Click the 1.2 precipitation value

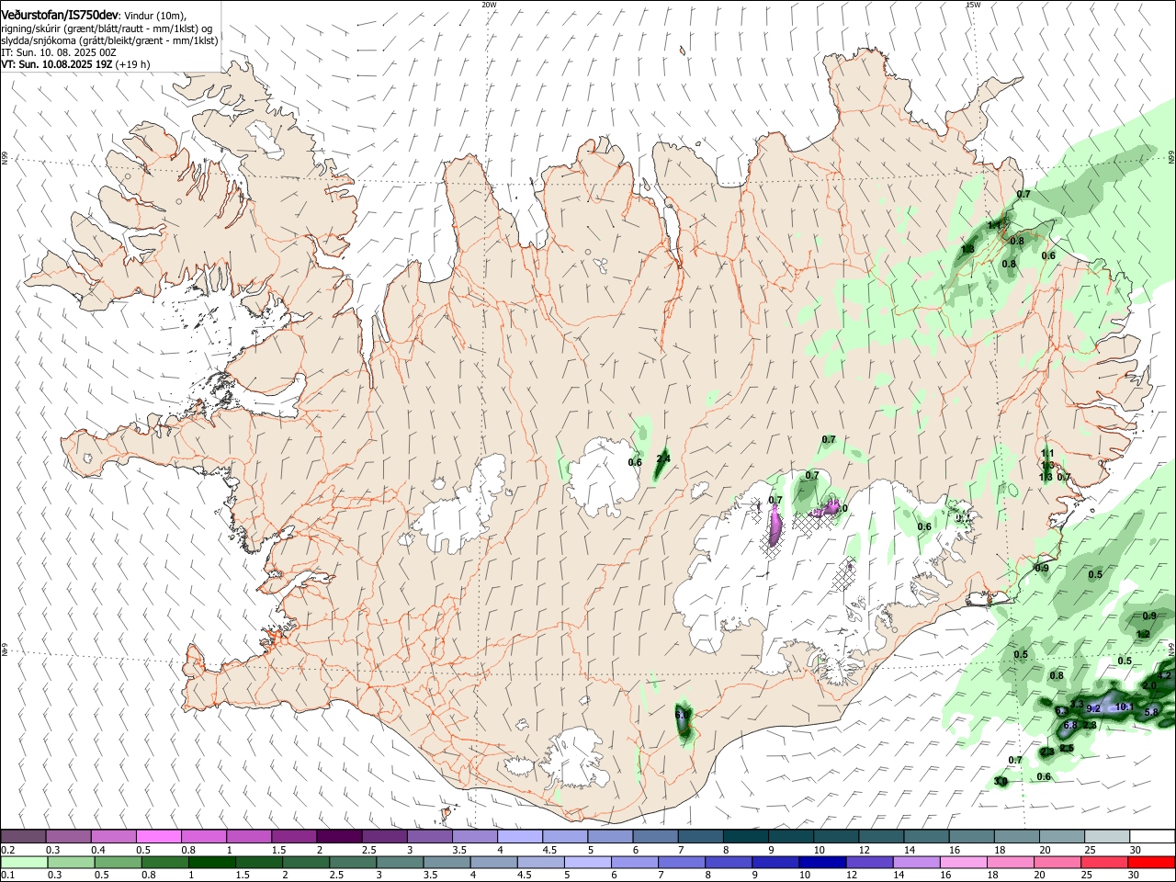tap(1143, 634)
